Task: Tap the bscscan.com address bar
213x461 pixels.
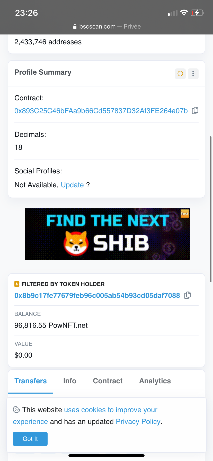Action: click(106, 26)
